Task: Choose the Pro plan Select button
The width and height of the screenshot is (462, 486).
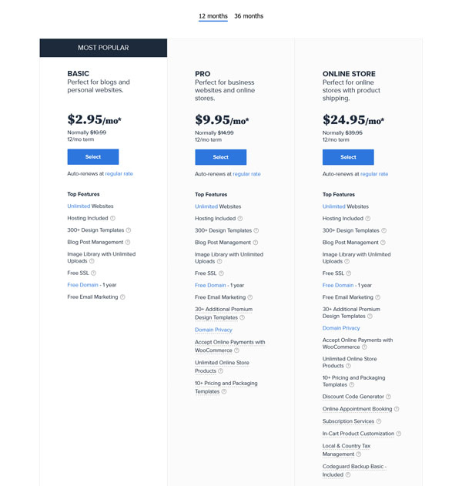Action: coord(220,157)
